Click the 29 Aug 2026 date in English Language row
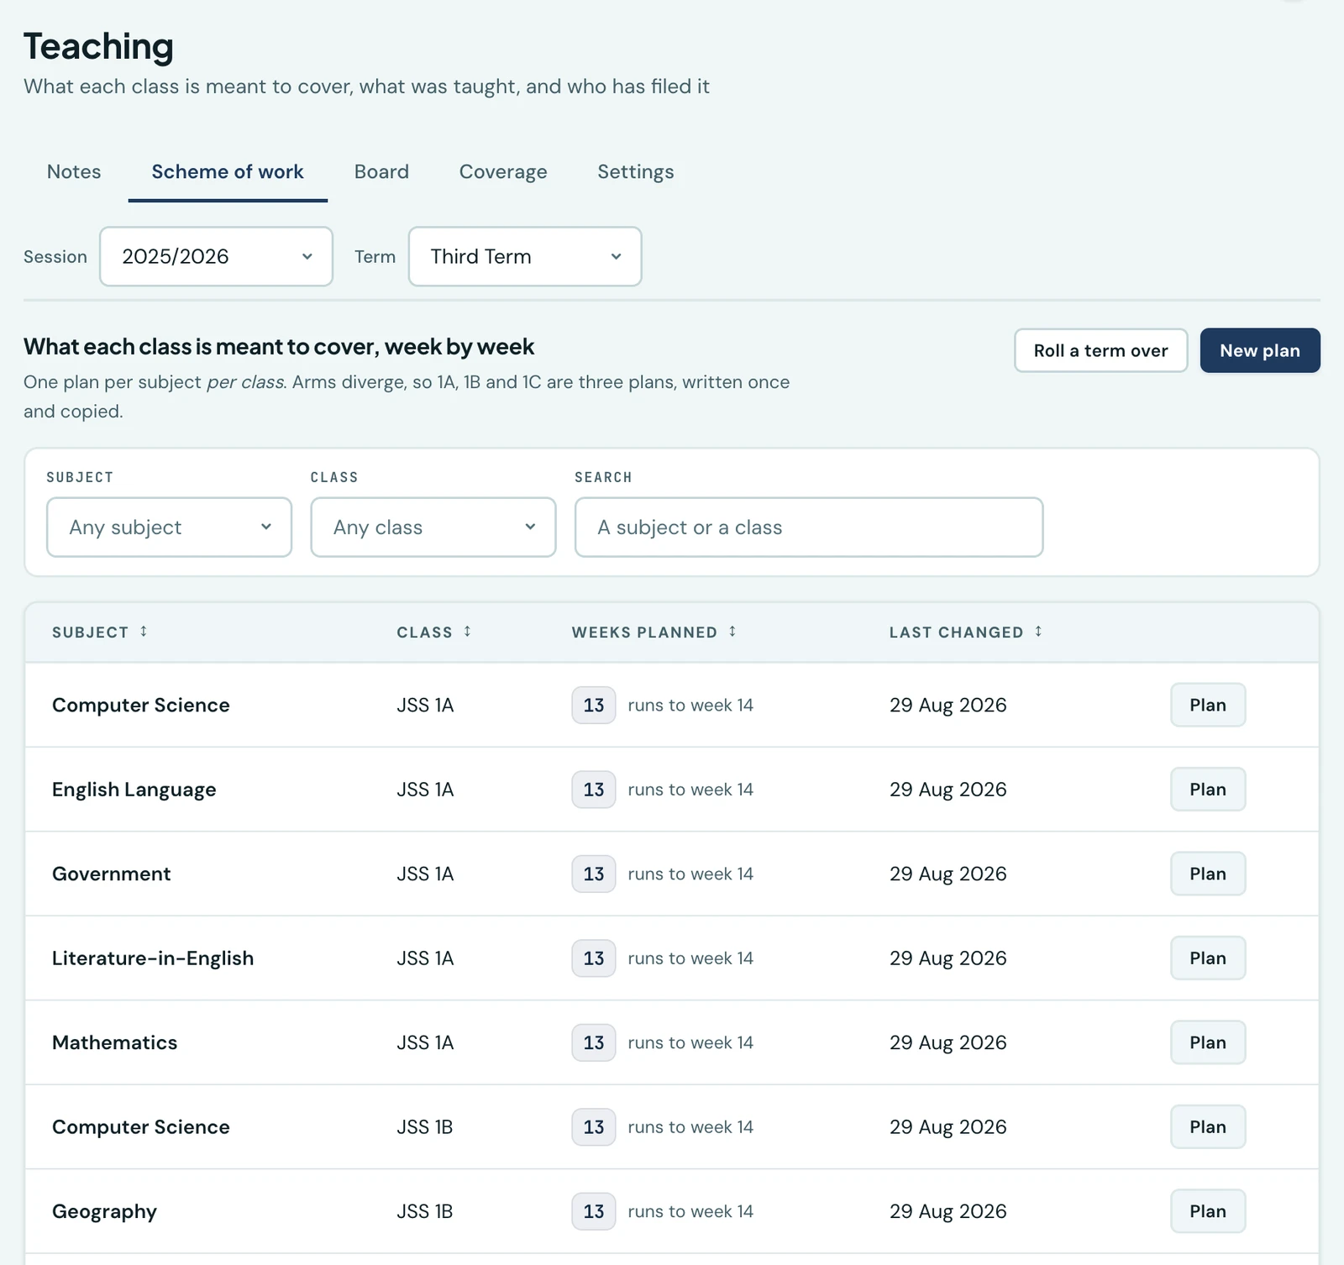1344x1265 pixels. 948,790
